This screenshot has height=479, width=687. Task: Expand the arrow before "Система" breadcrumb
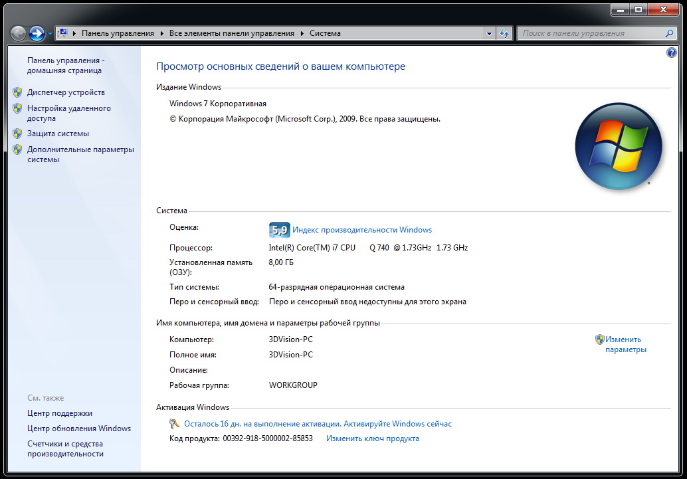pyautogui.click(x=302, y=33)
